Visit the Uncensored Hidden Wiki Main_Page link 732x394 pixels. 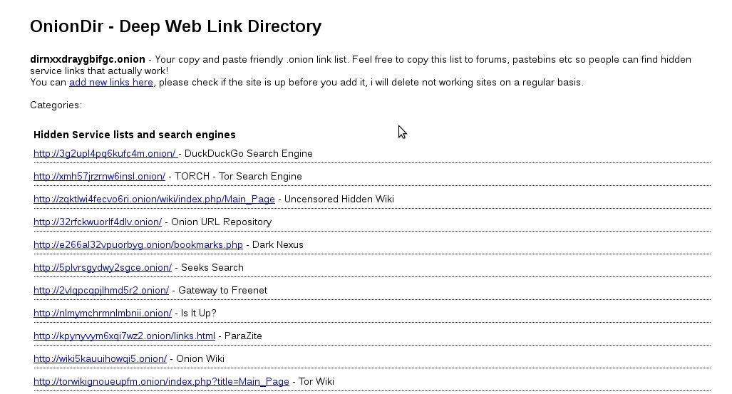154,199
